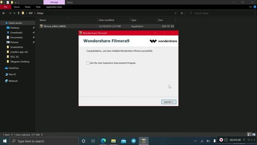Screen dimensions: 257x145
Task: Go back using the back arrow
Action: [x=4, y=13]
